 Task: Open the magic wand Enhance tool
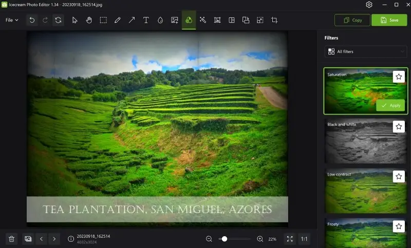click(x=203, y=20)
